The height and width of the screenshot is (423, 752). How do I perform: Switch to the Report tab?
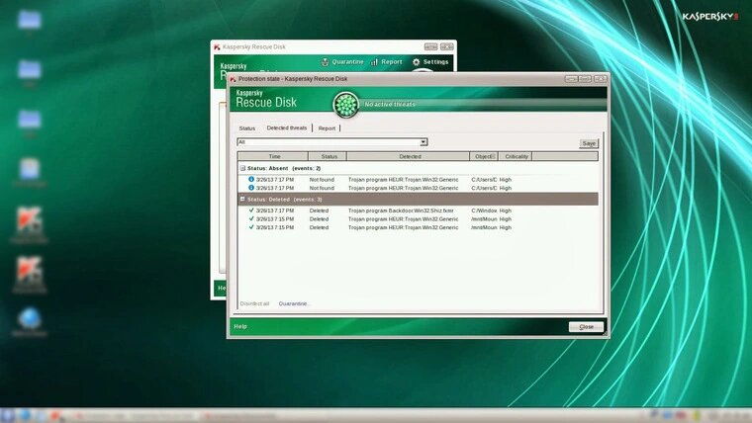point(327,128)
